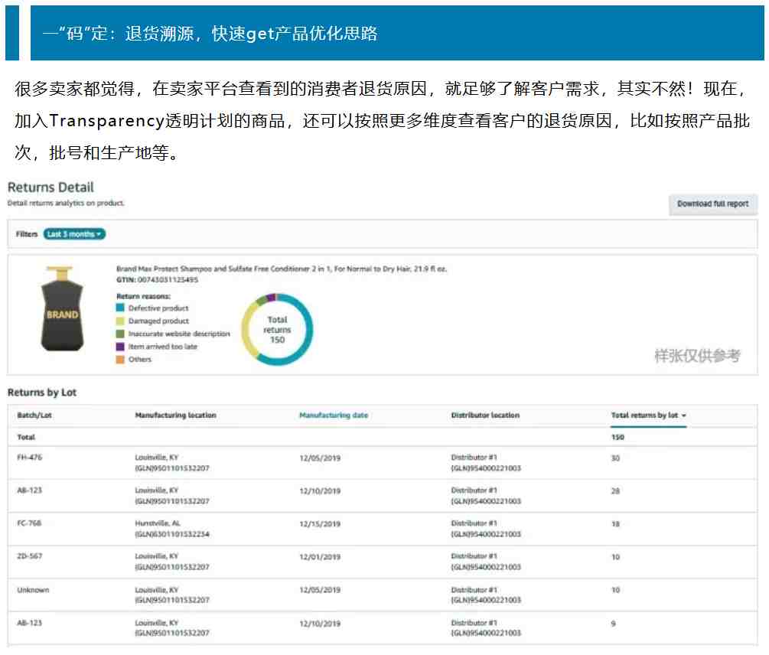The height and width of the screenshot is (655, 769).
Task: Click Louisville, KY in 2D-567 row
Action: click(156, 556)
